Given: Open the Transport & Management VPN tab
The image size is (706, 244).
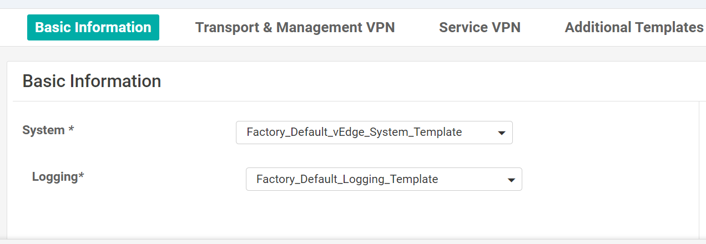Looking at the screenshot, I should pos(295,28).
